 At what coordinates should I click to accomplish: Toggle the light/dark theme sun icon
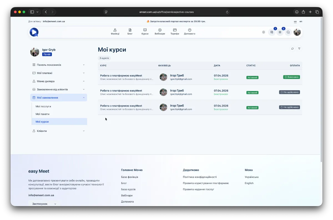tap(263, 32)
